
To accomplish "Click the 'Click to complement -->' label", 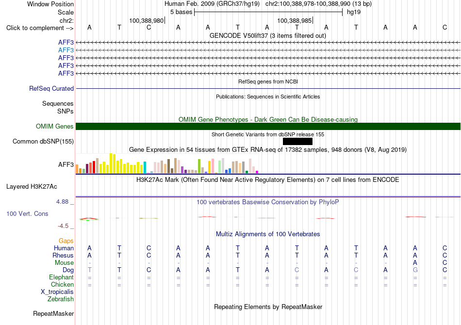I will [40, 28].
